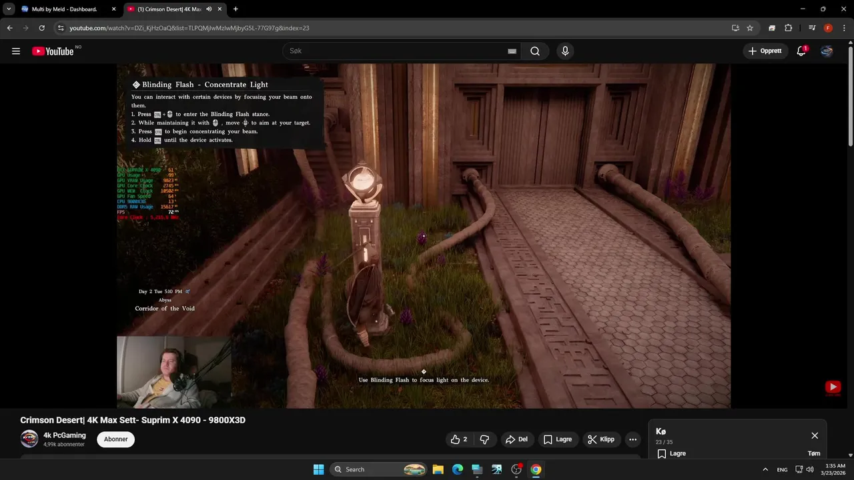Image resolution: width=854 pixels, height=480 pixels.
Task: Reload the page with the refresh icon
Action: tap(41, 28)
